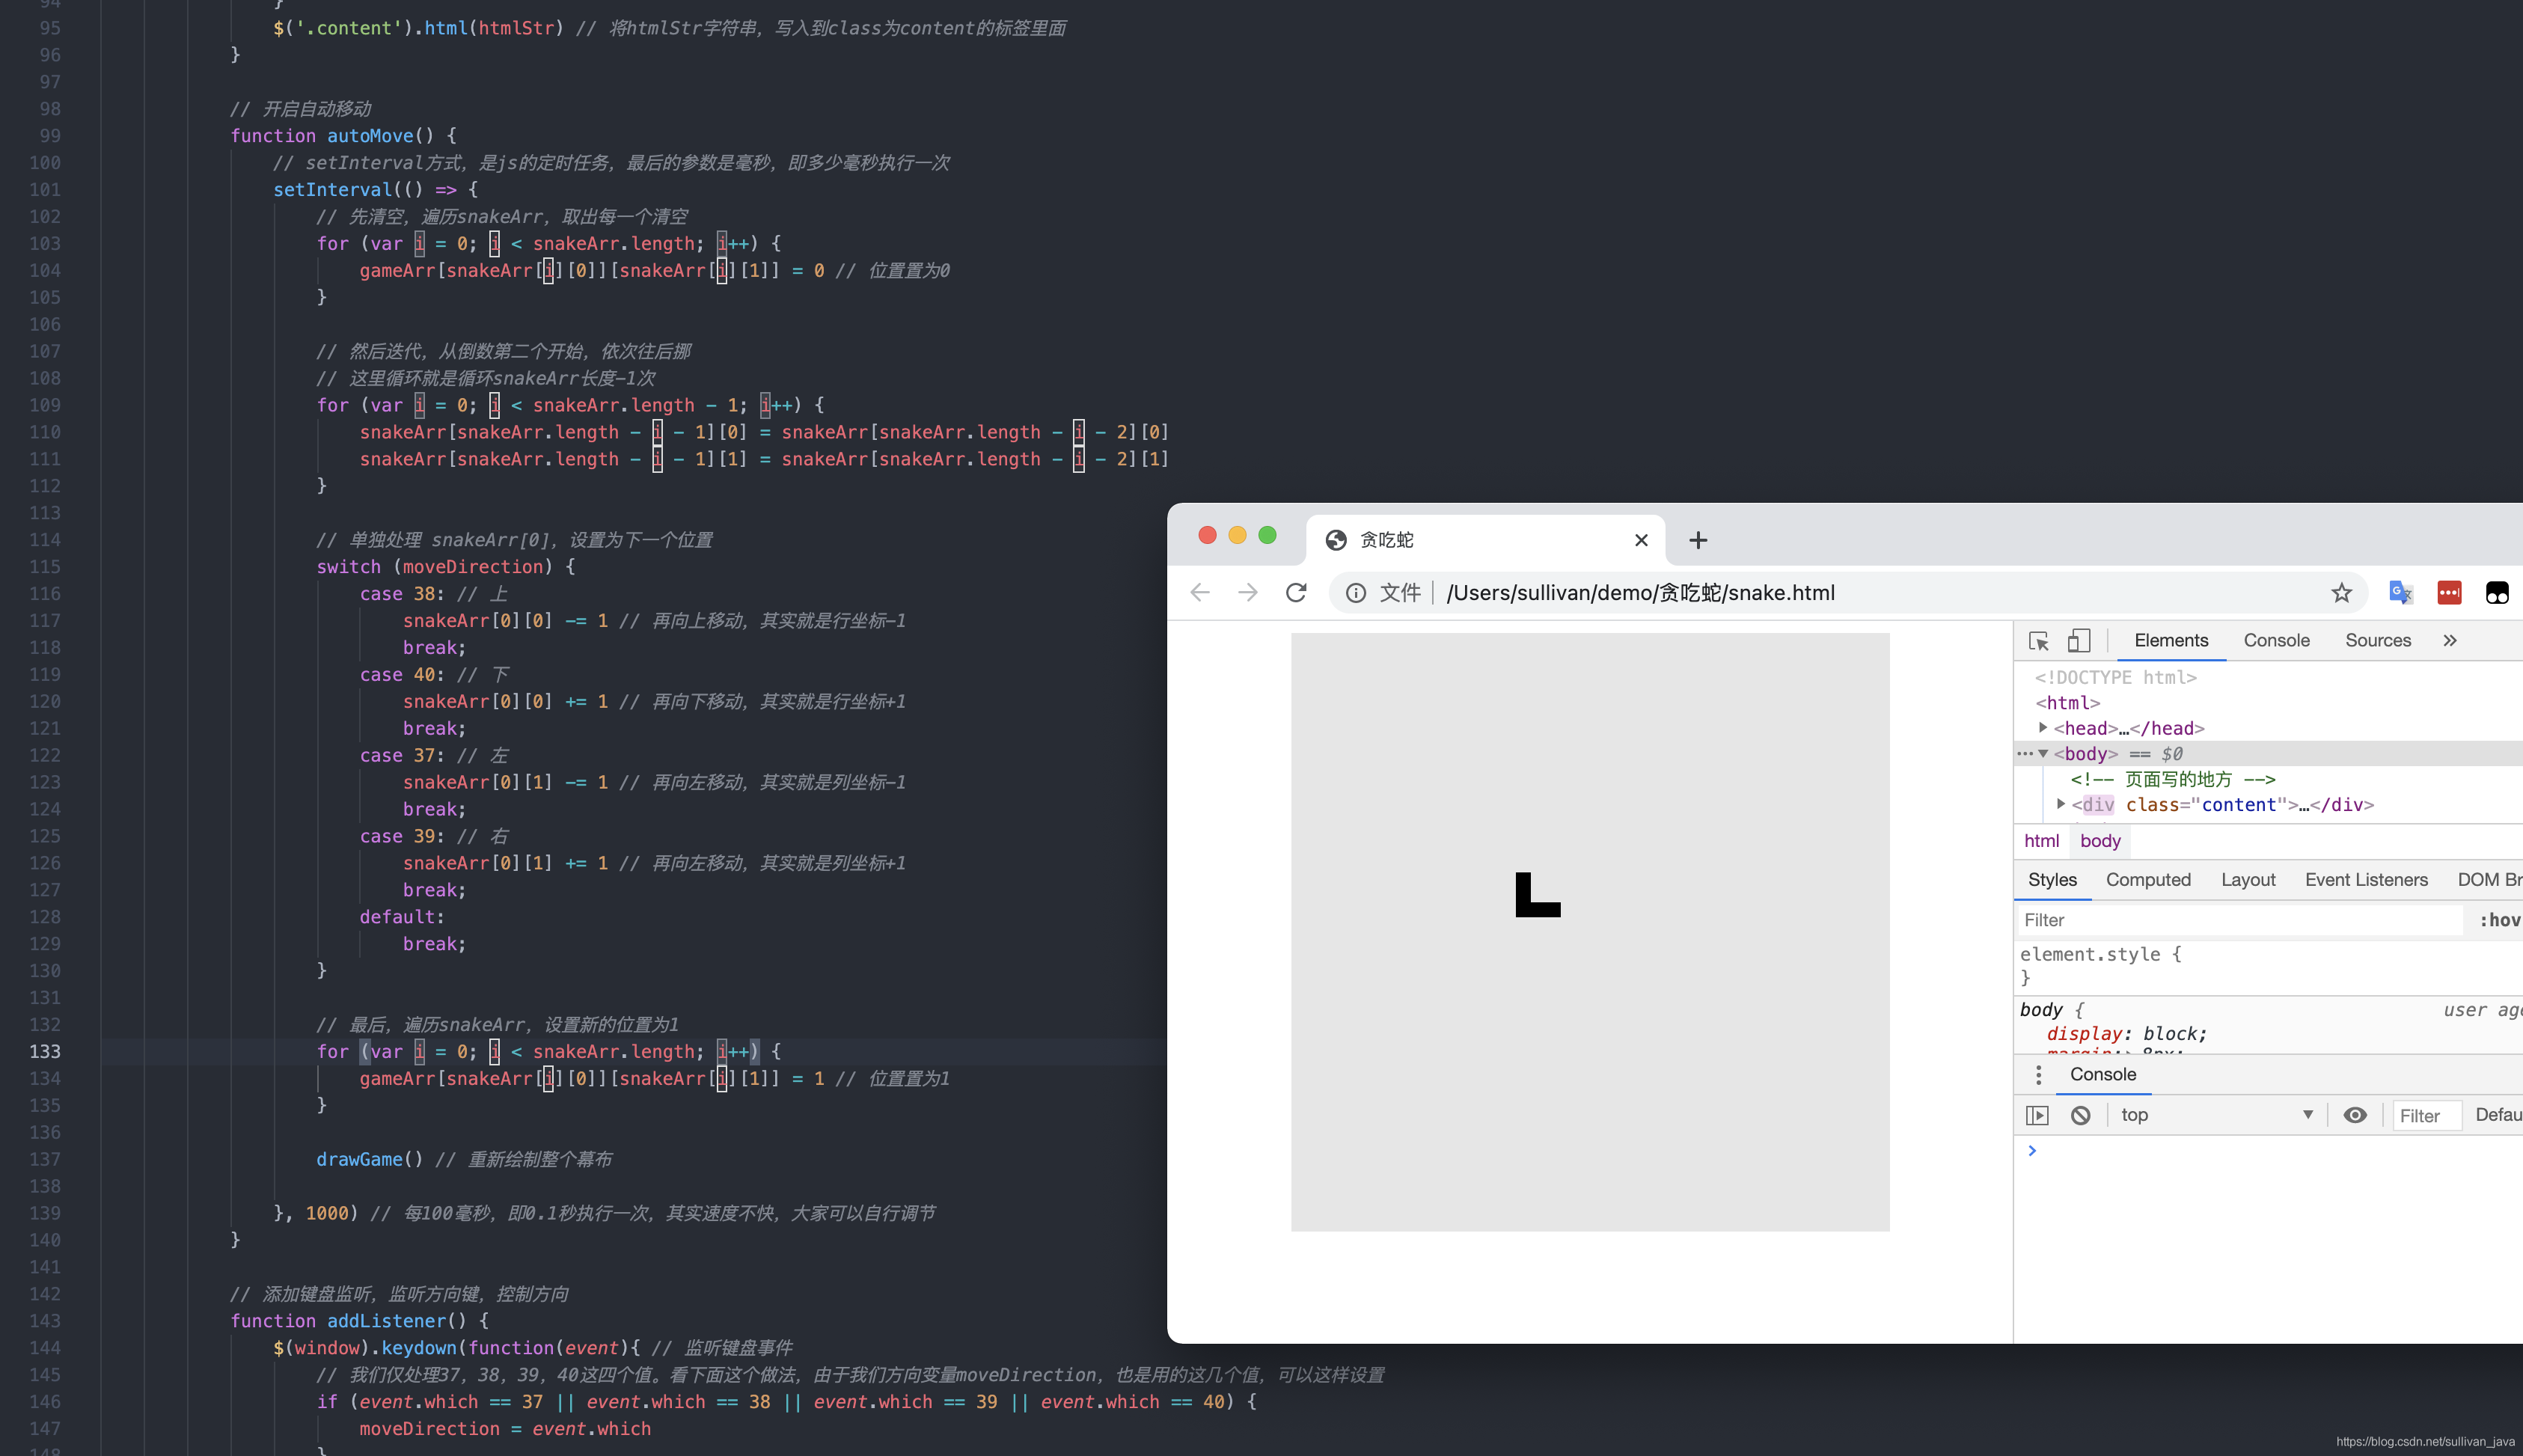Viewport: 2523px width, 1456px height.
Task: Select the Event Listeners tab
Action: pos(2366,880)
